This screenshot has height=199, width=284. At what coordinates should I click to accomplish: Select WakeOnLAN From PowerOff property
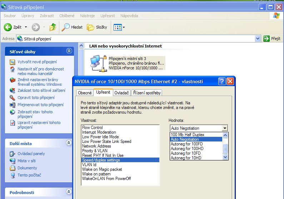pos(120,179)
